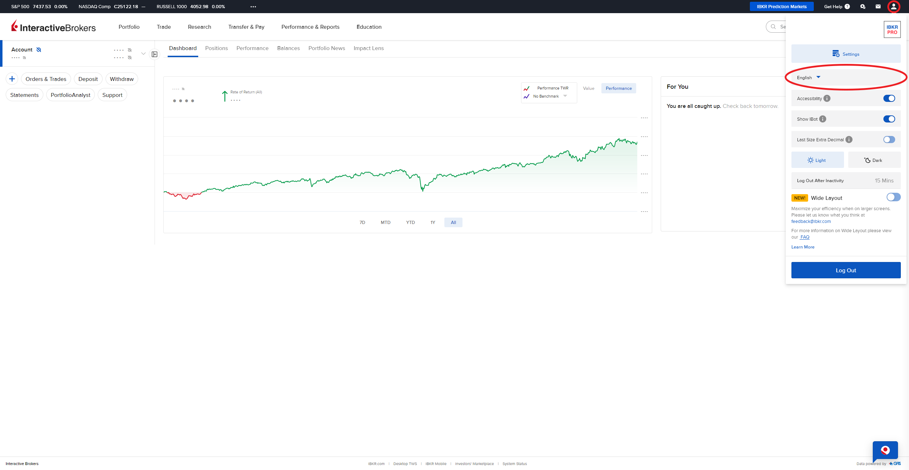Image resolution: width=909 pixels, height=470 pixels.
Task: Set chart range to 7D
Action: 362,222
